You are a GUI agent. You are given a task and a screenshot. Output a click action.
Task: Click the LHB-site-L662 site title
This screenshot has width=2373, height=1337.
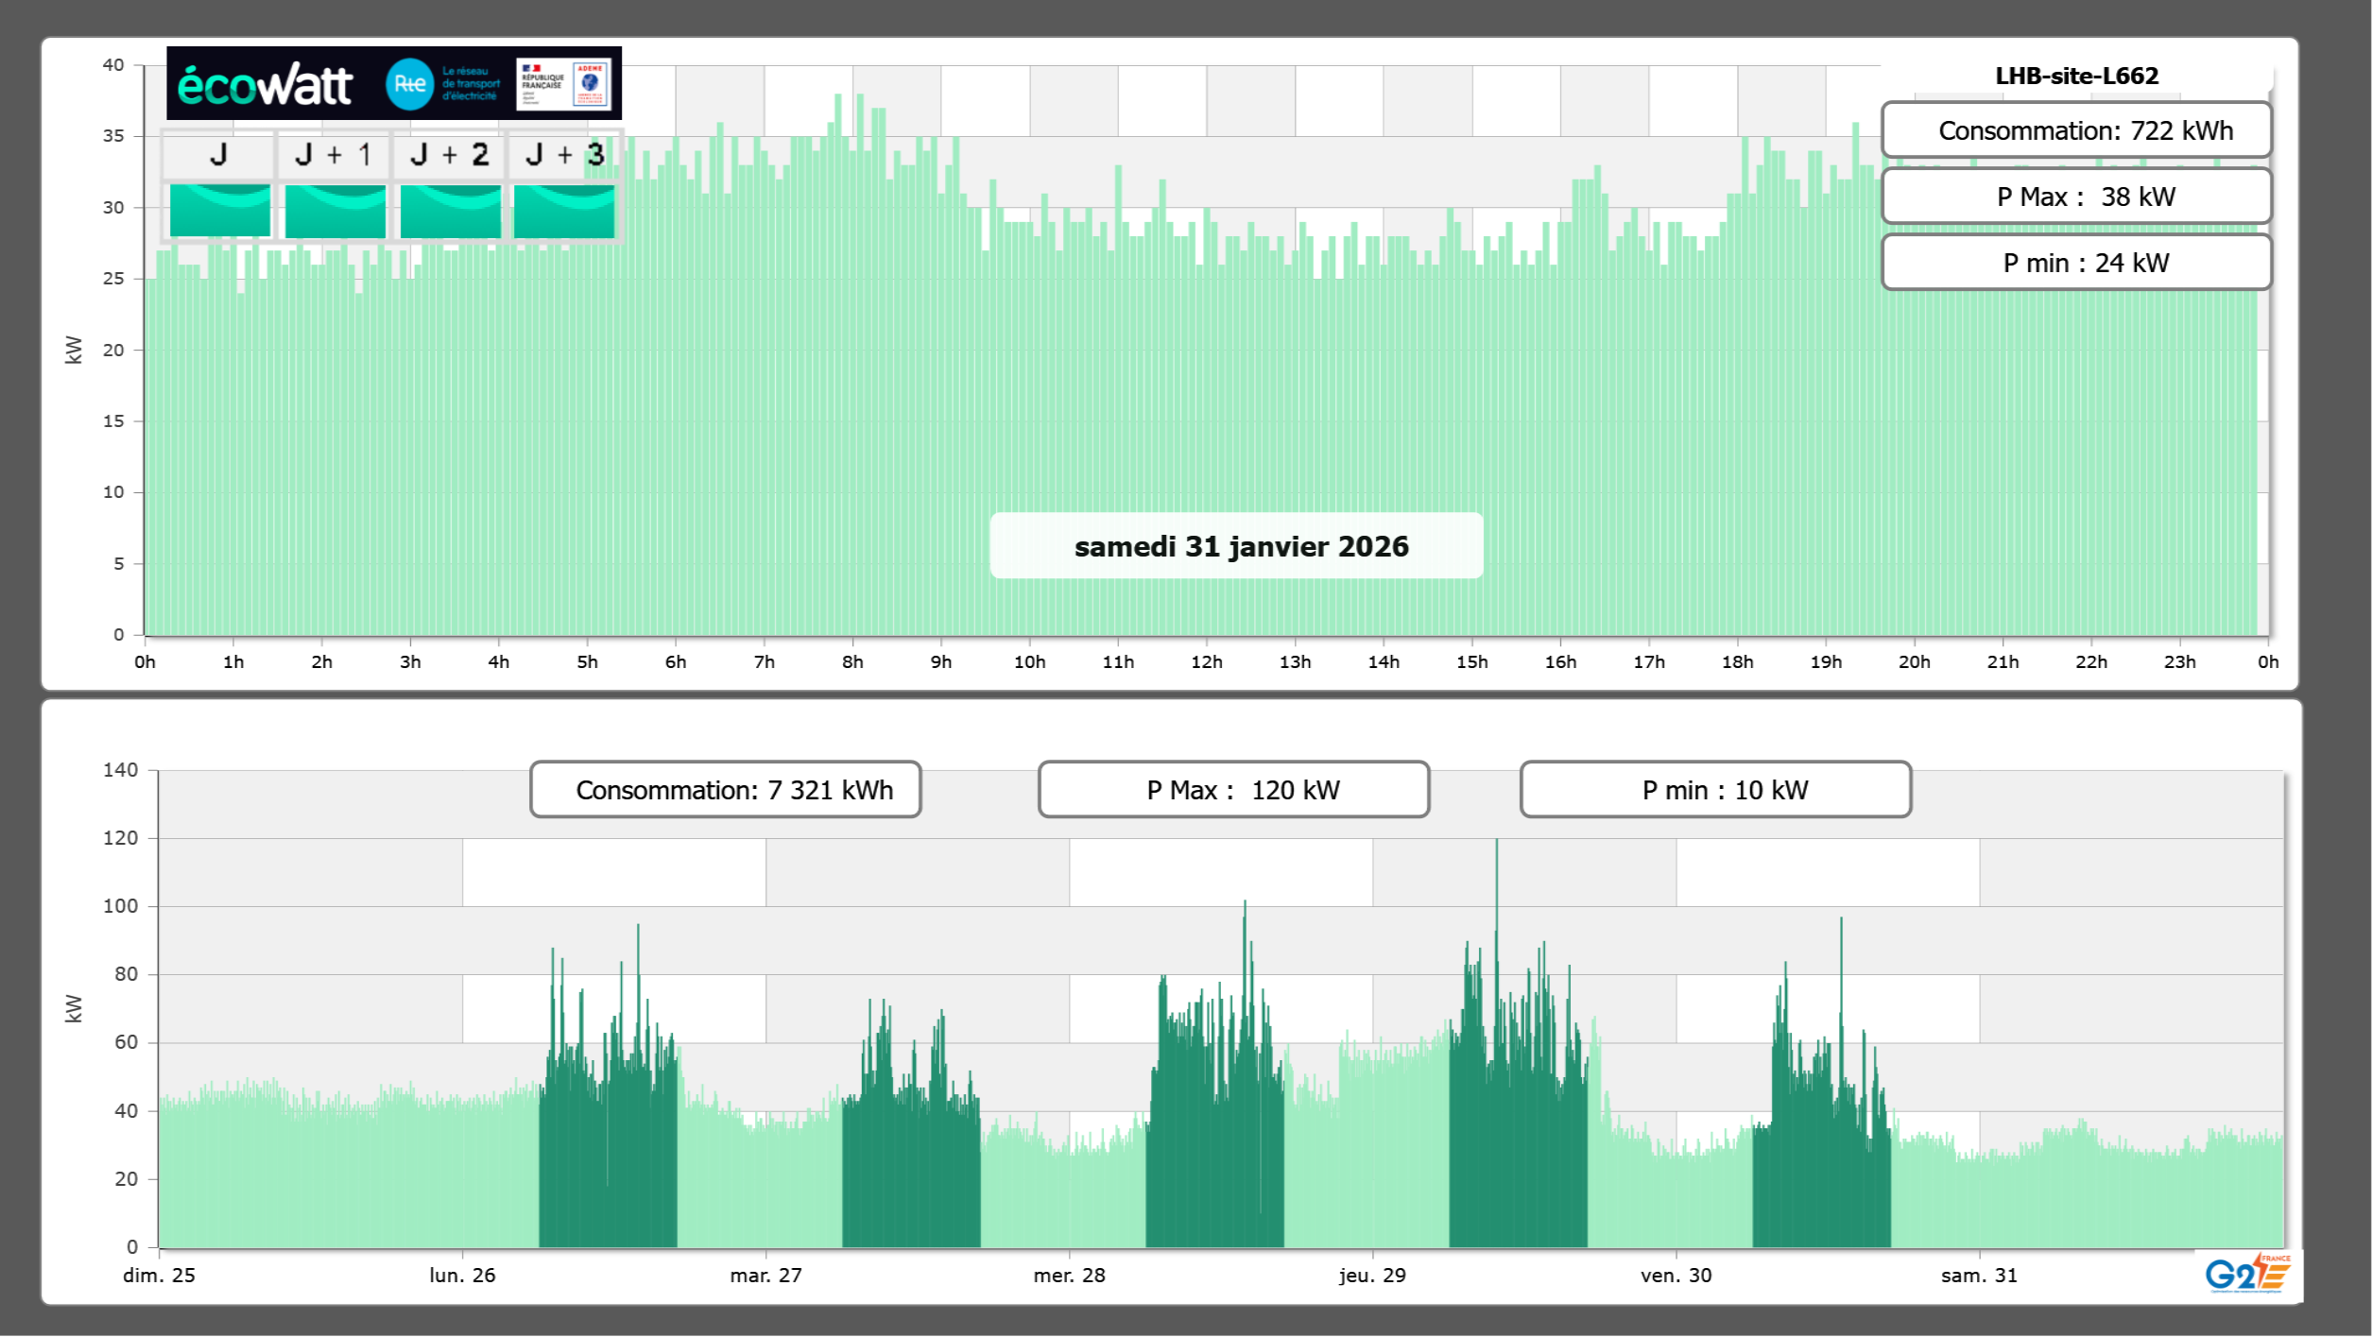click(2076, 76)
